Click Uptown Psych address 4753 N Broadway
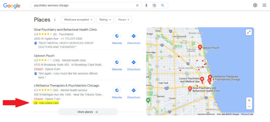Image resolution: width=270 pixels, height=122 pixels. (52, 65)
